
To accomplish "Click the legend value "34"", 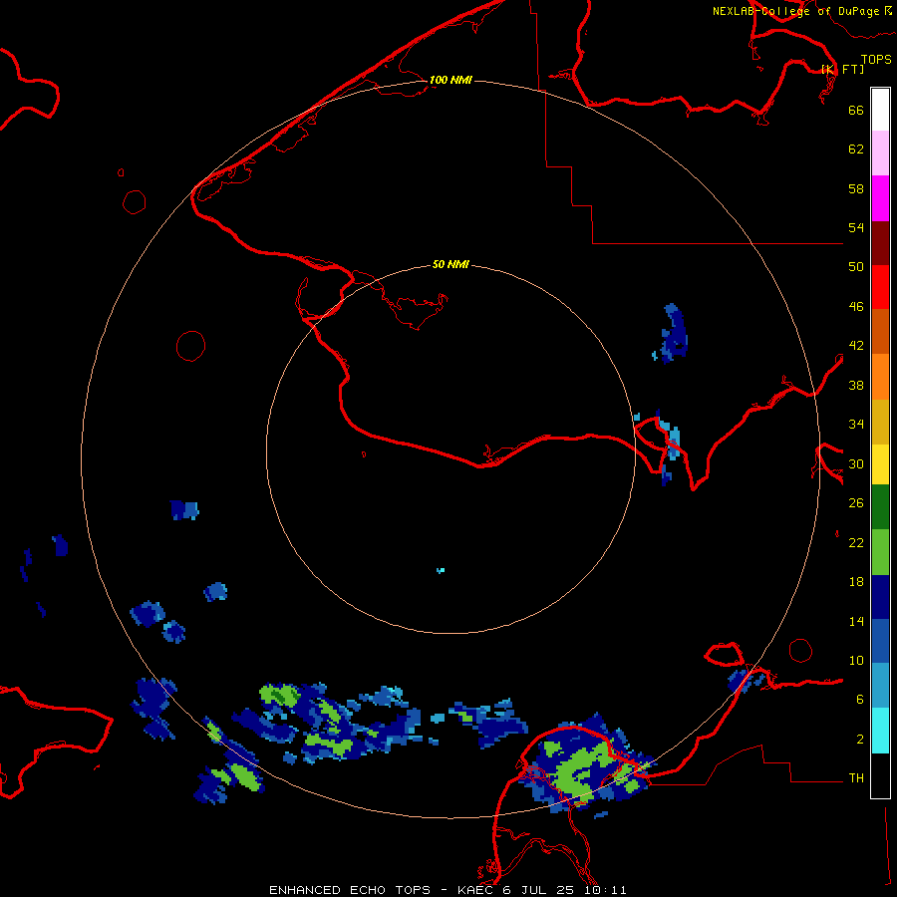I will [856, 424].
